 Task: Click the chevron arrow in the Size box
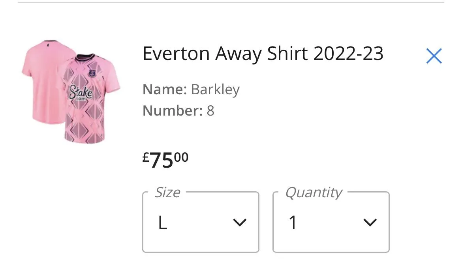[x=239, y=223]
